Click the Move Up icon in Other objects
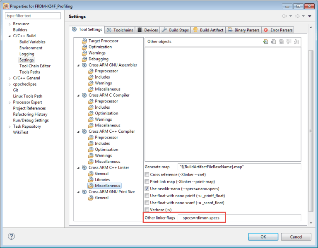This screenshot has width=318, height=248. (x=289, y=42)
